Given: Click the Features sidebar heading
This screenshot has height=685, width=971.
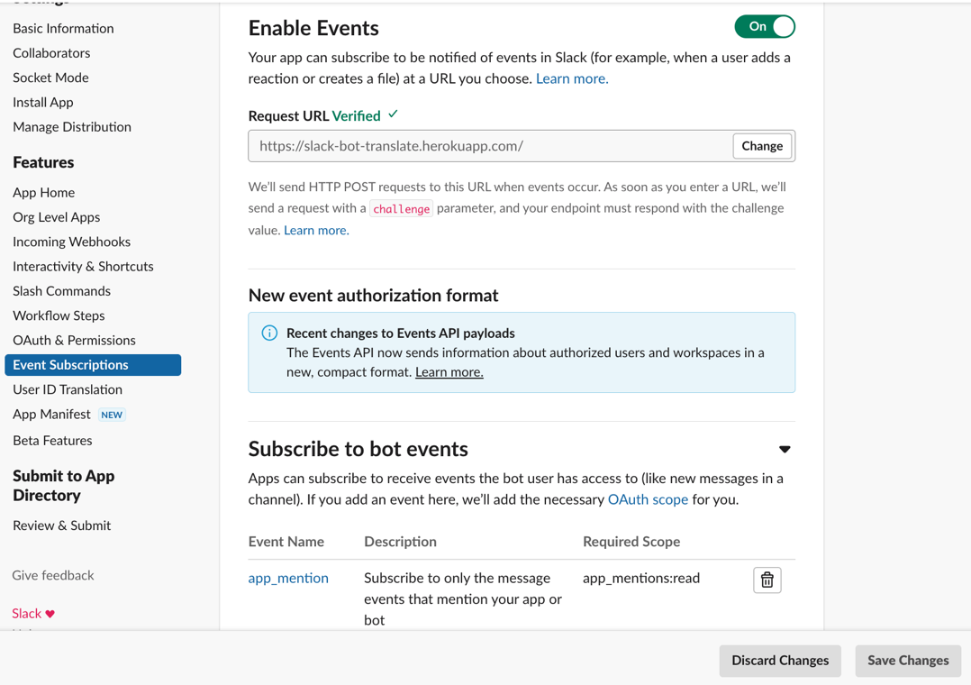Looking at the screenshot, I should click(x=43, y=162).
